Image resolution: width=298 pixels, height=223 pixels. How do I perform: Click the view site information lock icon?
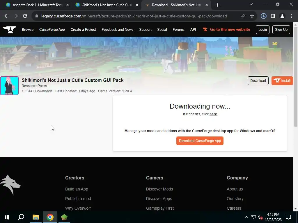(x=37, y=16)
